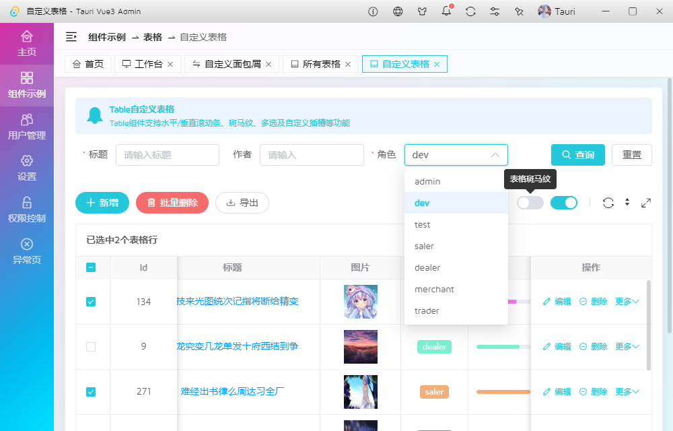
Task: Click the 批量删除 batch delete button
Action: tap(172, 202)
